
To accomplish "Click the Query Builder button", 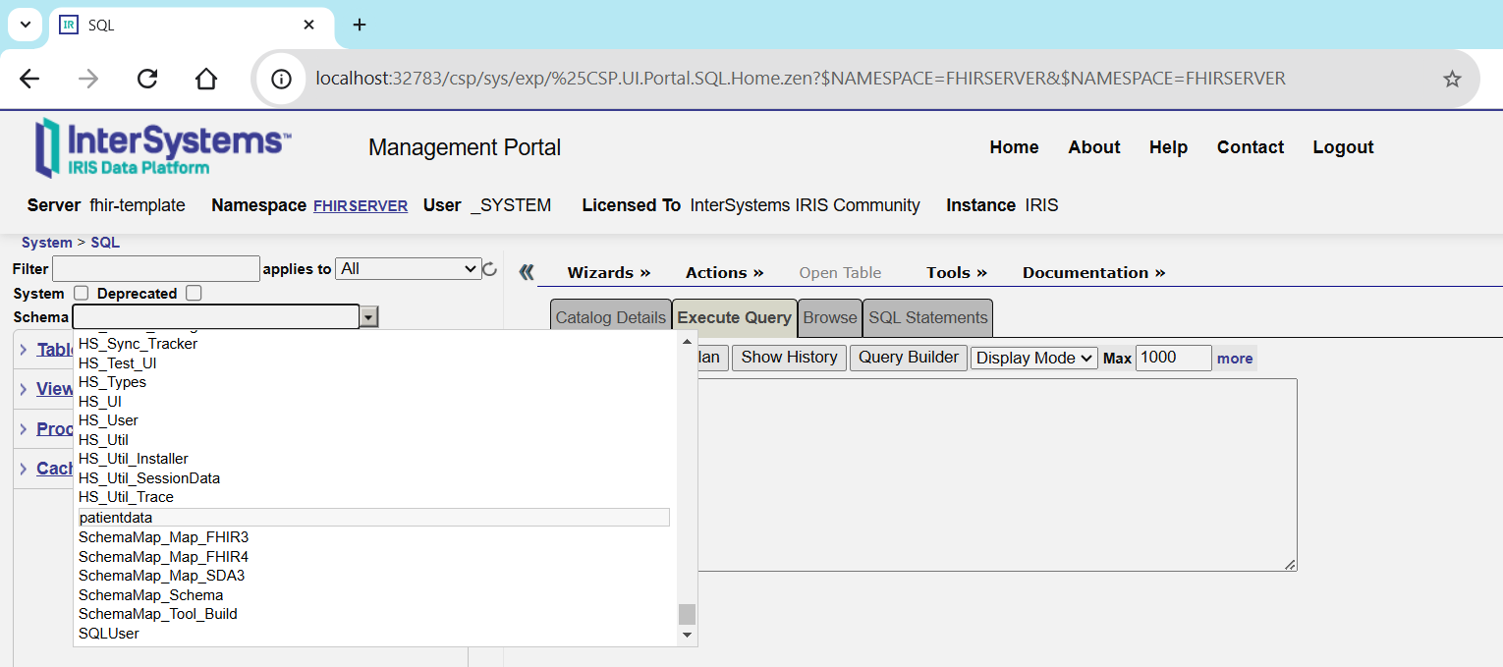I will (x=909, y=358).
